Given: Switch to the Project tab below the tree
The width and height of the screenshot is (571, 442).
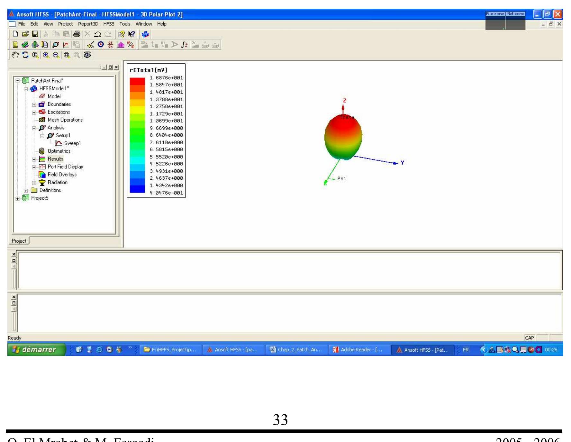Looking at the screenshot, I should tap(19, 241).
